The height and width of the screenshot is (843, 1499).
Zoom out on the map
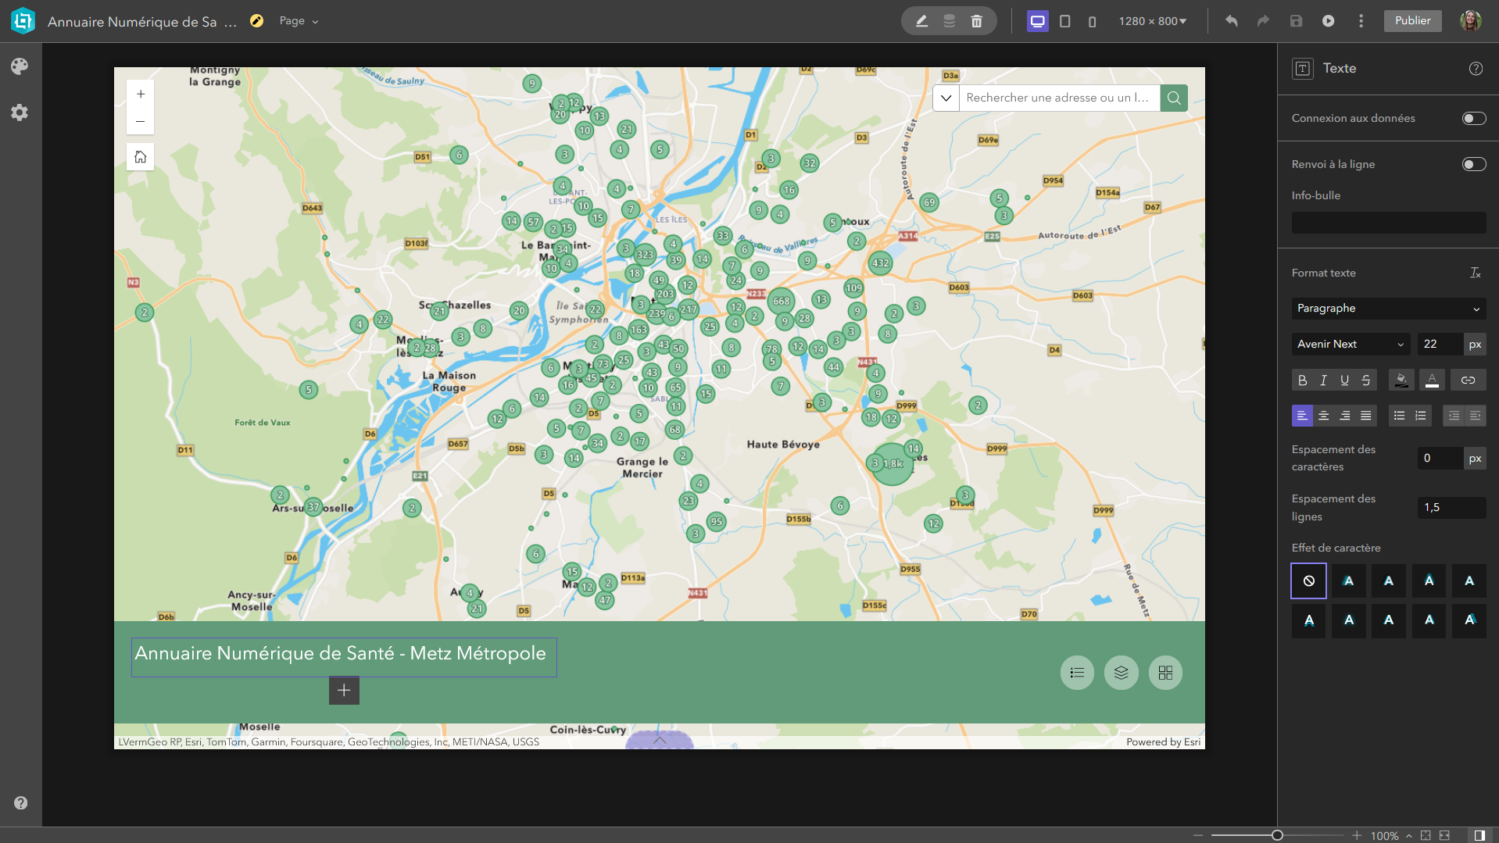tap(141, 122)
